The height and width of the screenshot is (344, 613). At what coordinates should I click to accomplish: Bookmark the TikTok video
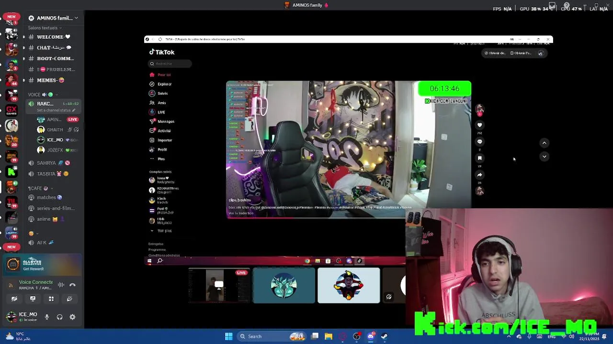pyautogui.click(x=479, y=158)
